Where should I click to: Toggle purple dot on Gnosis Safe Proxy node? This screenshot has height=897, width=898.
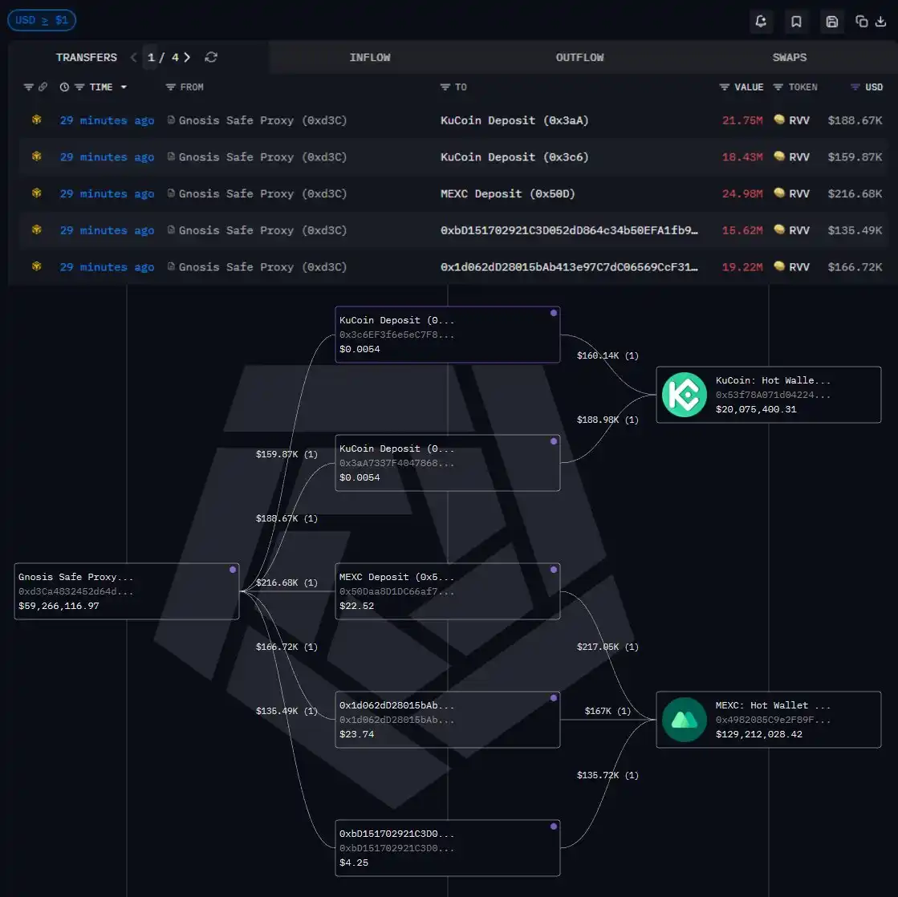point(233,570)
